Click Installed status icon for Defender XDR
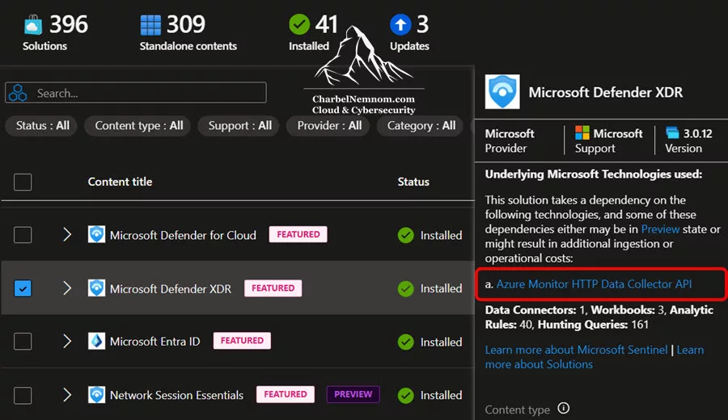 pos(406,289)
